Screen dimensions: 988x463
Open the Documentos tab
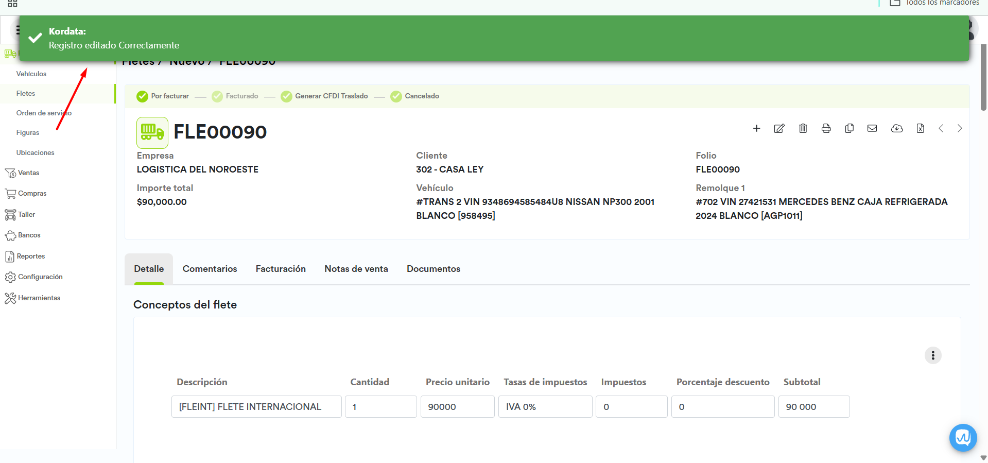pos(433,269)
